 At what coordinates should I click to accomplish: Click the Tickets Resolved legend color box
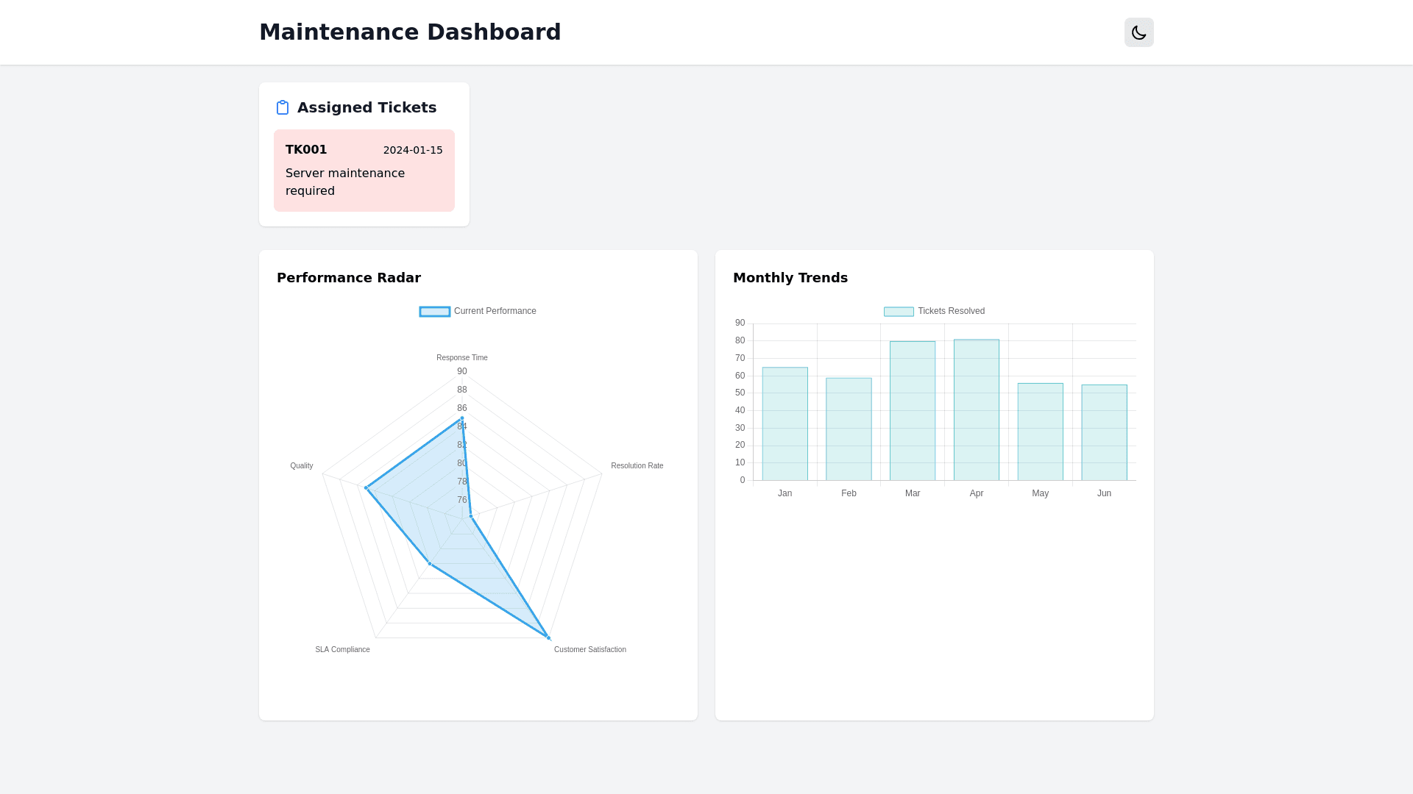[x=899, y=312]
